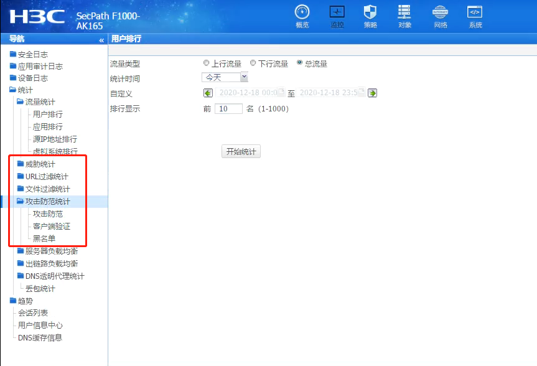
Task: Select 总流量 radio button
Action: click(300, 63)
